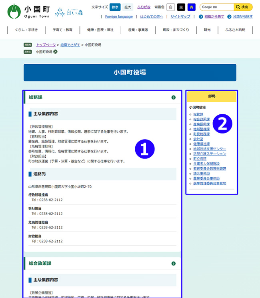The width and height of the screenshot is (260, 298).
Task: Click the 部局 sidebar header
Action: click(212, 97)
